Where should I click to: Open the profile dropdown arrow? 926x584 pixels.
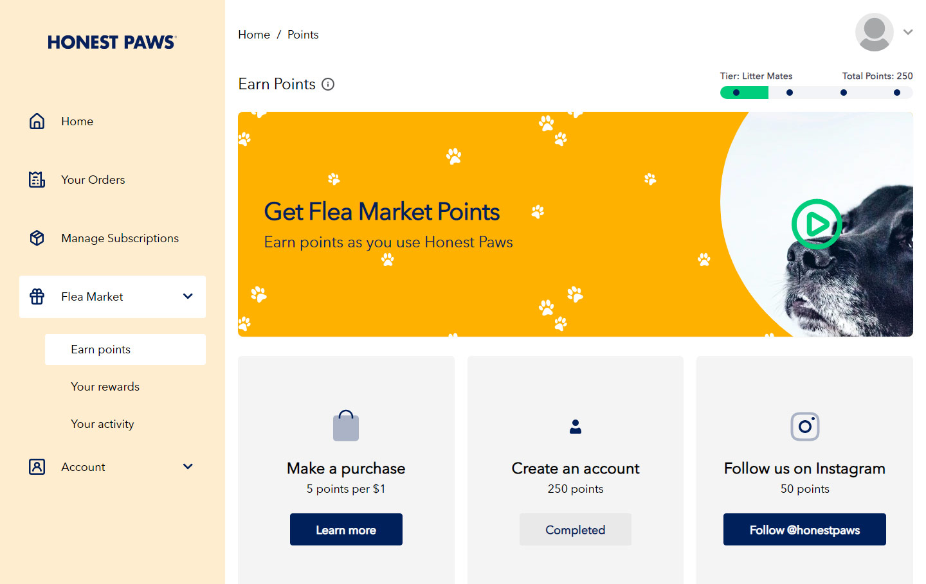pyautogui.click(x=908, y=32)
